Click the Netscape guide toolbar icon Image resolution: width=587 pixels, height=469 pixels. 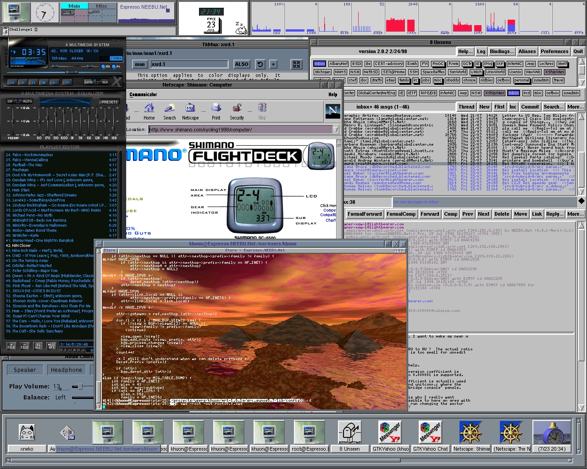[190, 111]
